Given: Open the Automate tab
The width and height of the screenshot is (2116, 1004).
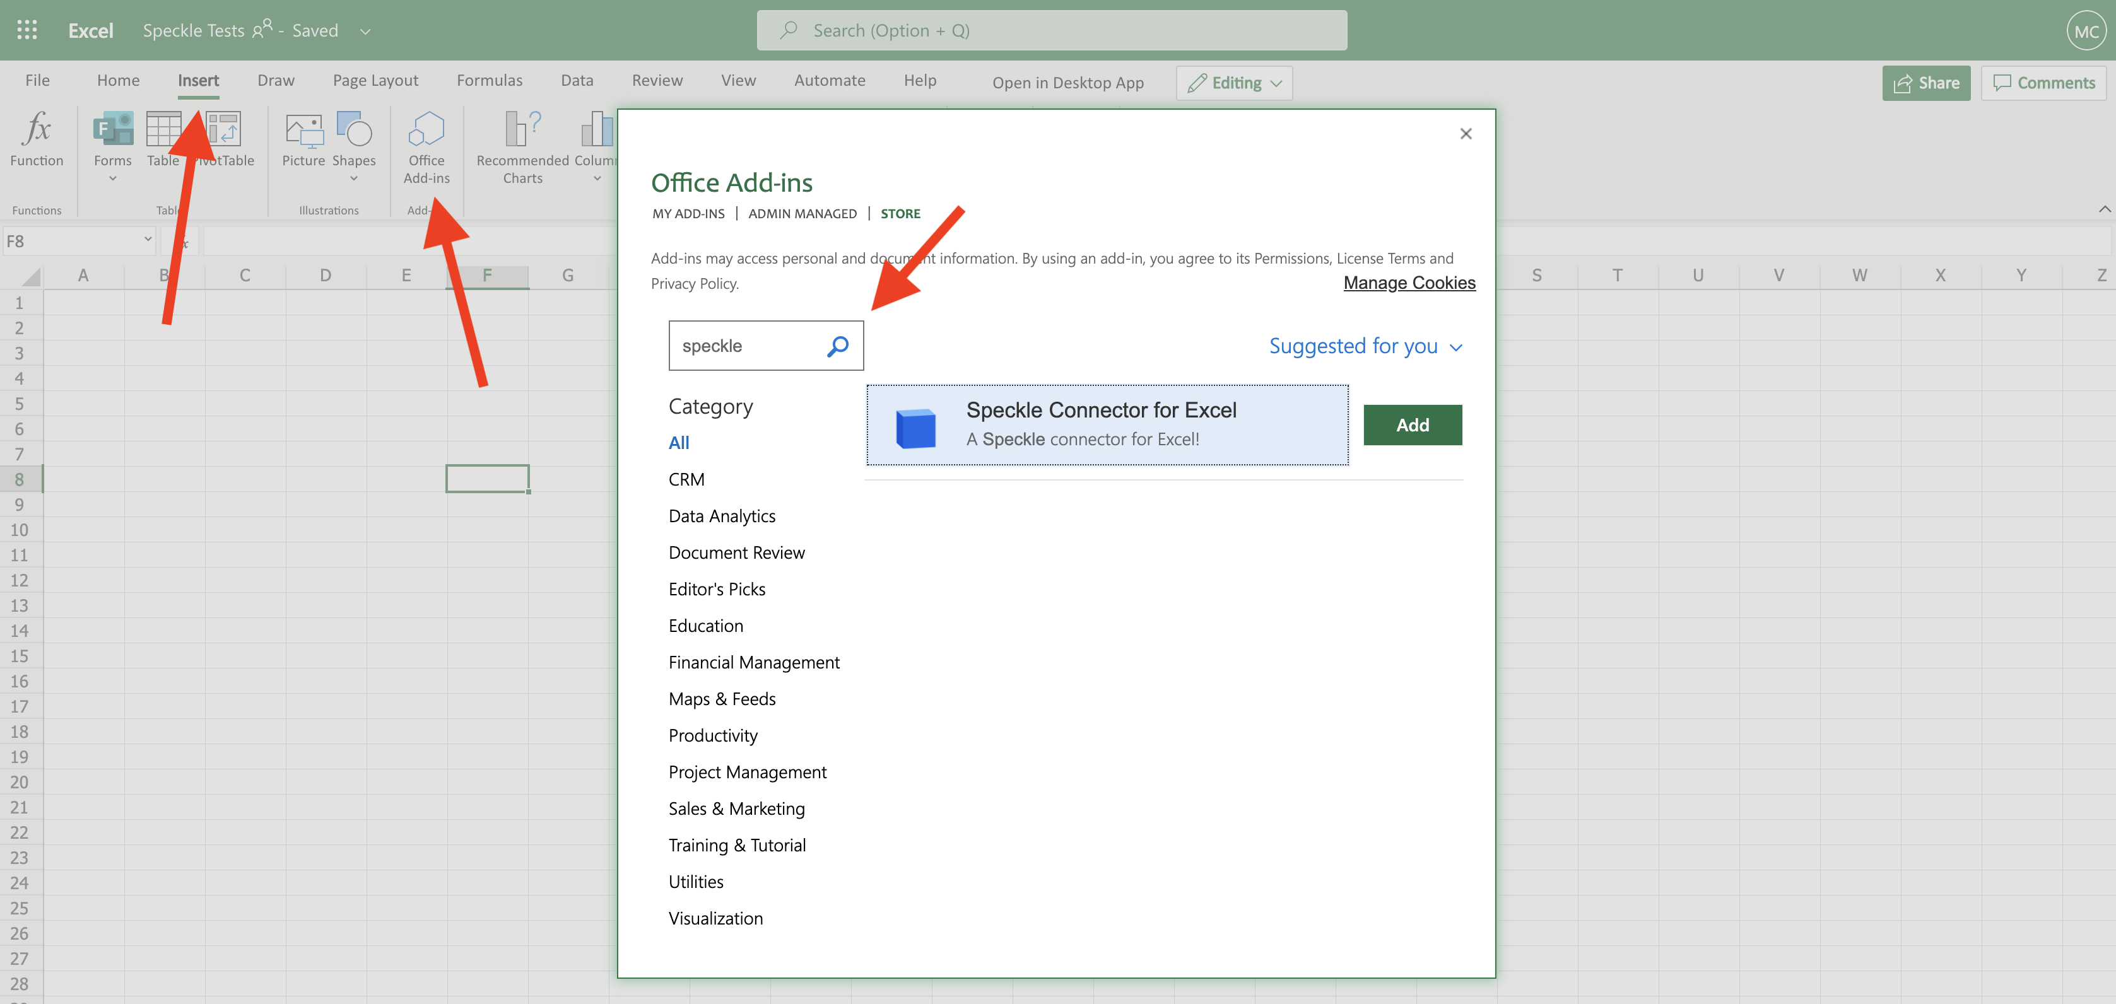Looking at the screenshot, I should pyautogui.click(x=830, y=81).
